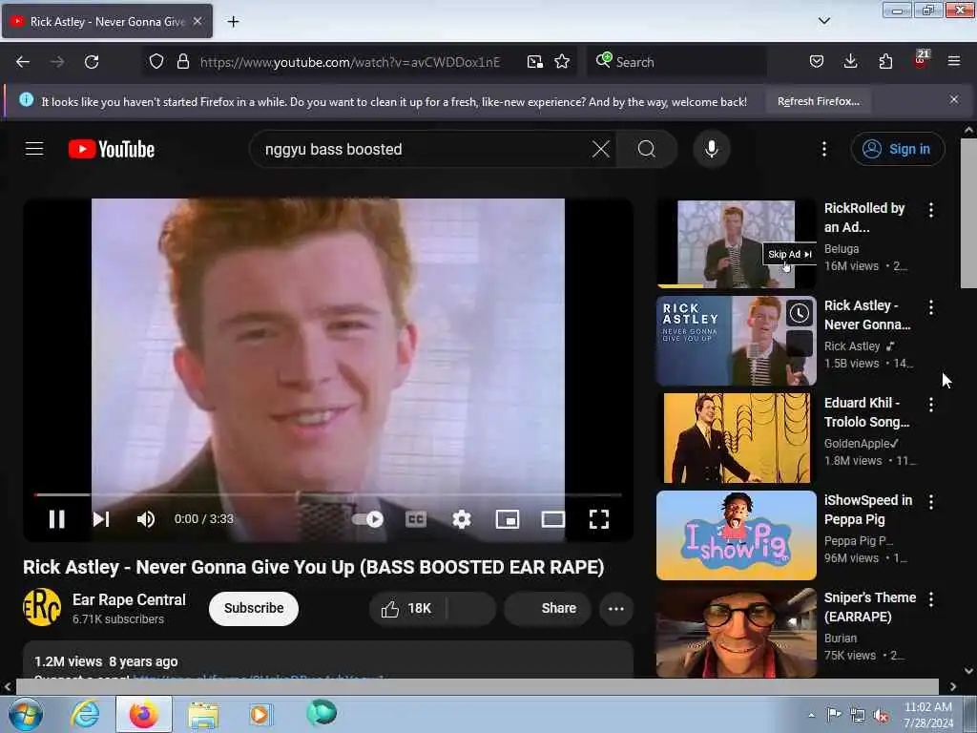Open Ear Rape Central channel avatar
Viewport: 977px width, 733px height.
(42, 607)
